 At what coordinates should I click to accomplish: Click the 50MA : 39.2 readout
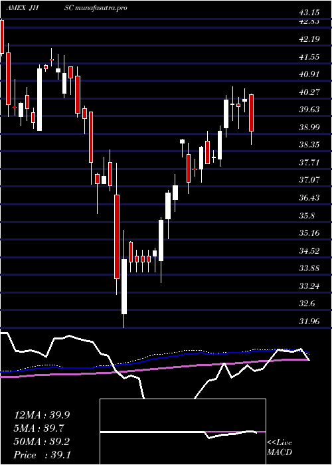42,442
